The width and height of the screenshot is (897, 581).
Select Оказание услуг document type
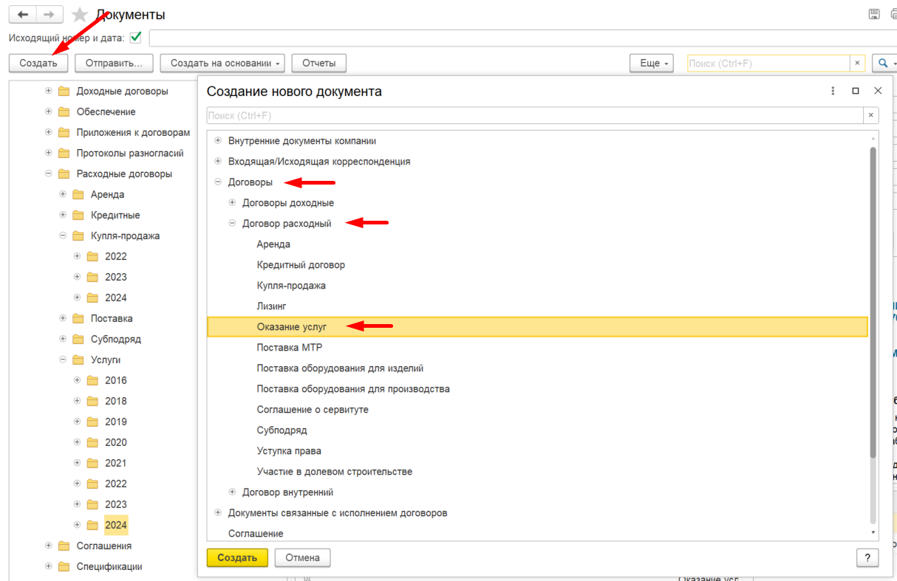click(537, 327)
